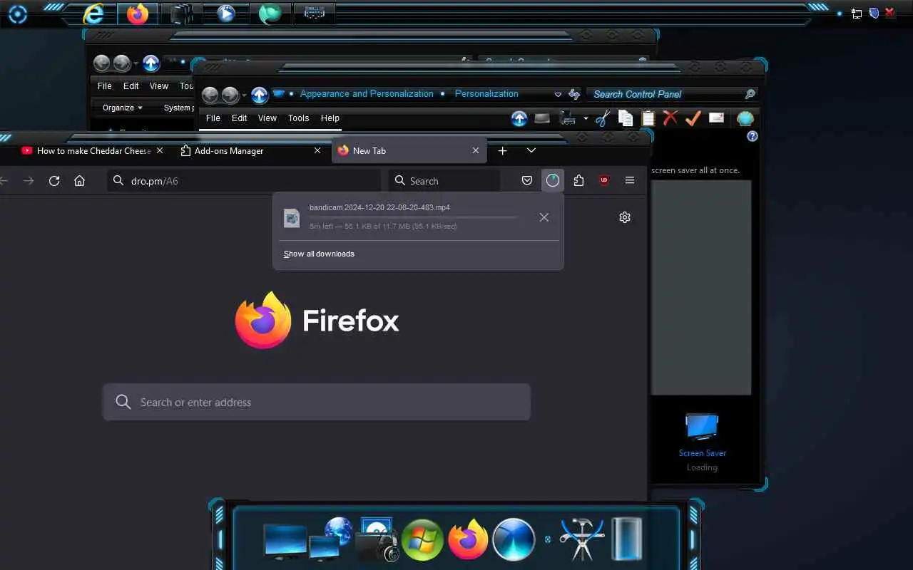The width and height of the screenshot is (913, 570).
Task: Go to the Firefox home page
Action: (x=79, y=181)
